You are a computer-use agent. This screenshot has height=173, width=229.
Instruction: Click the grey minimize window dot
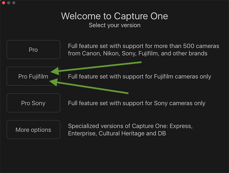click(9, 3)
